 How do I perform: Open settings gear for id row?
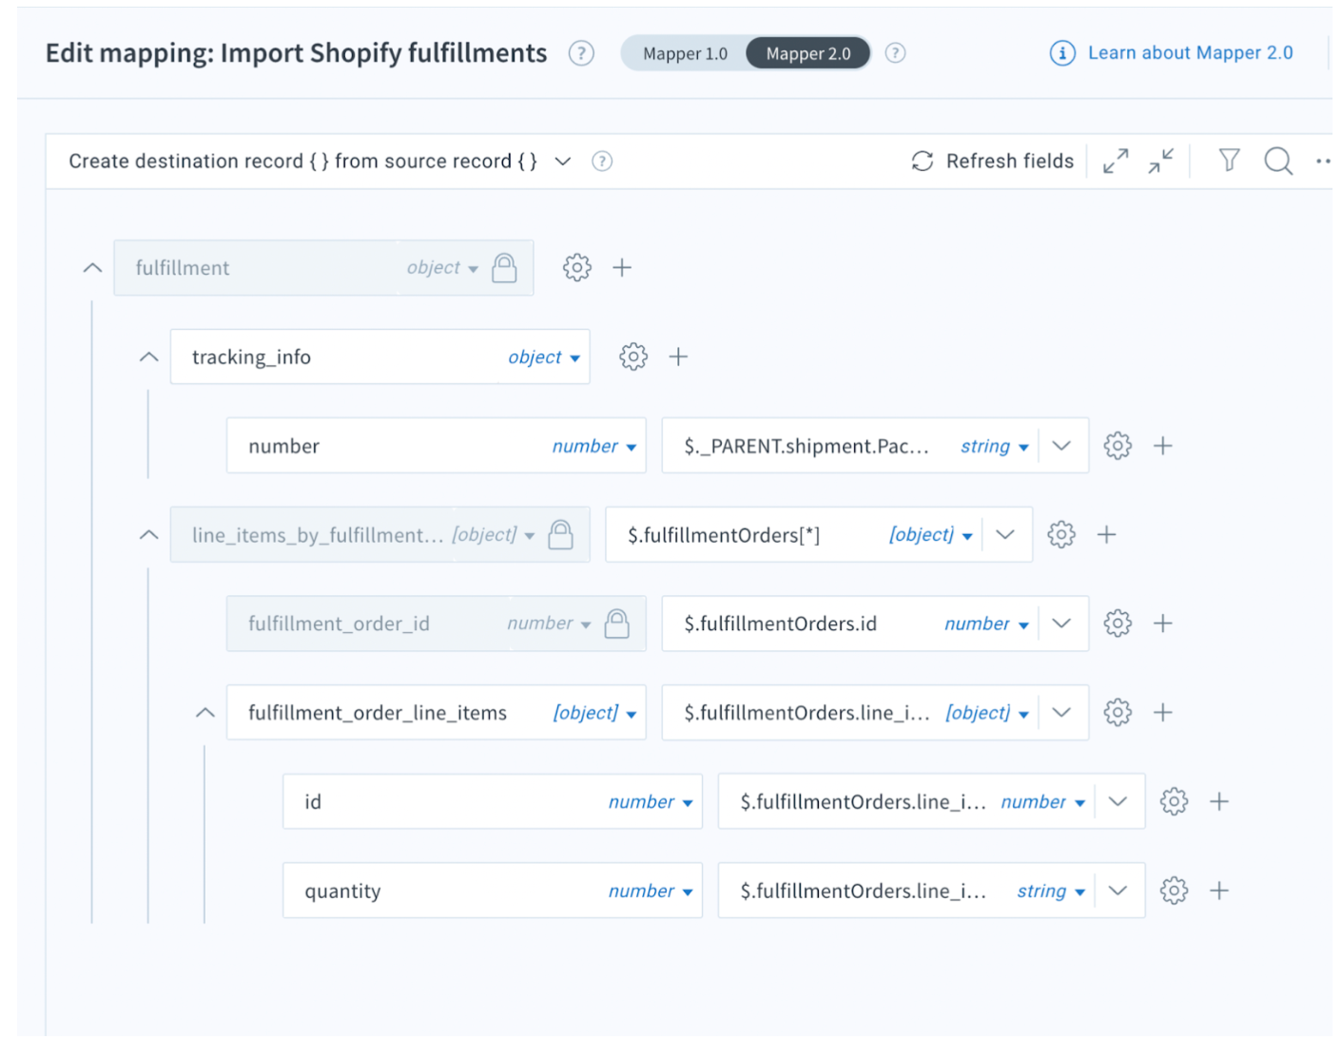(x=1174, y=802)
